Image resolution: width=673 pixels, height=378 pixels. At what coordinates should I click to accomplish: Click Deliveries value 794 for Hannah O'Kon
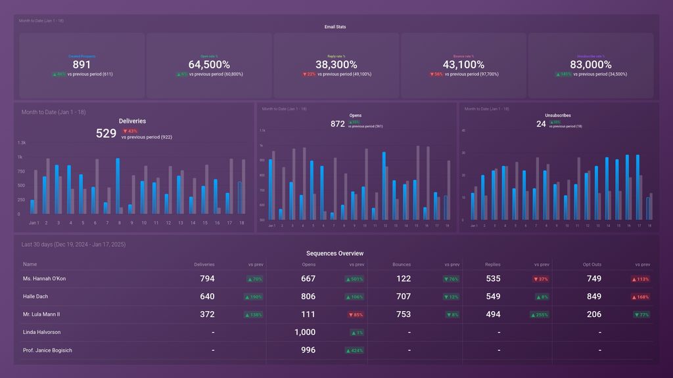point(207,278)
